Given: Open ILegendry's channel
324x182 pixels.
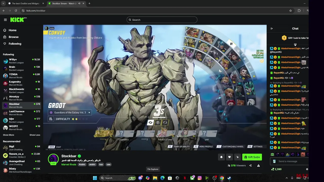Looking at the screenshot, I should coord(22,83).
